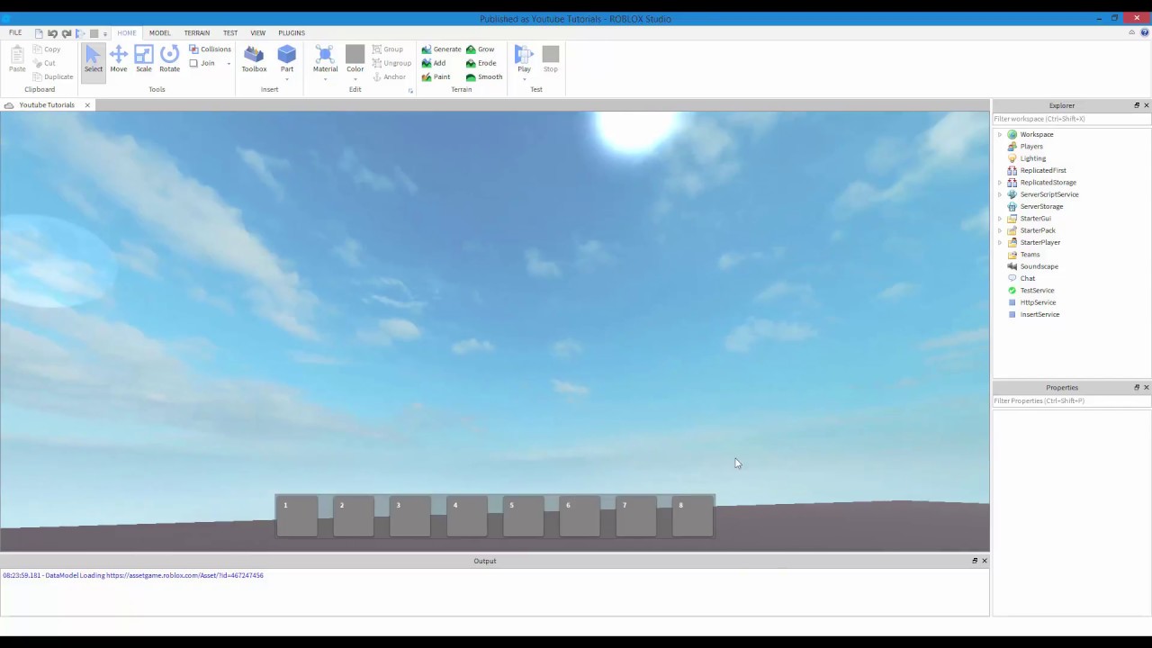This screenshot has height=648, width=1152.
Task: Expand the ReplicatedStorage node
Action: (x=999, y=183)
